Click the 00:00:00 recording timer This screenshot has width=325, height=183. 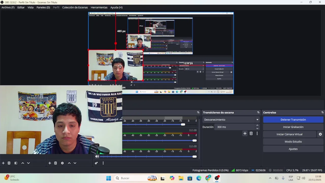coord(275,170)
